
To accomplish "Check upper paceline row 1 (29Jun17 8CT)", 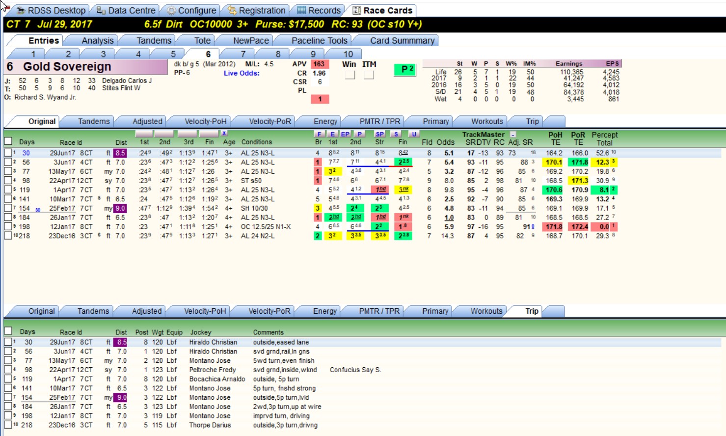I will pyautogui.click(x=8, y=153).
